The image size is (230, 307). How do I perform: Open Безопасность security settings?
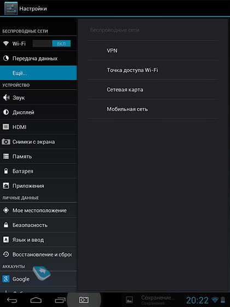[x=38, y=225]
